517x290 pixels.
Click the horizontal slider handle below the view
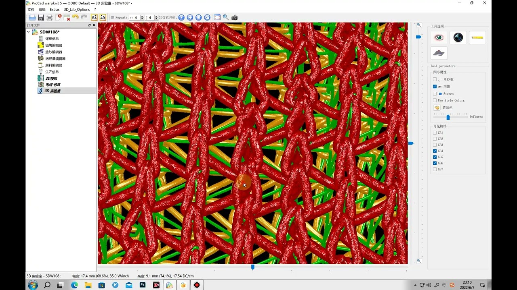click(253, 267)
